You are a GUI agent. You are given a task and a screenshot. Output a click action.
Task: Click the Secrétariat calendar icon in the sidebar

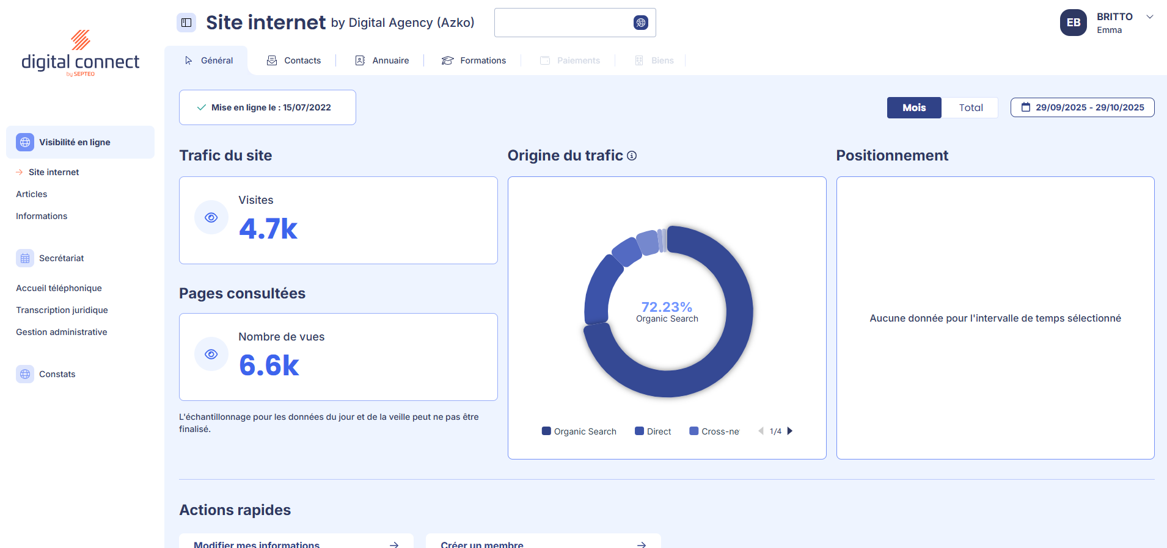click(25, 258)
